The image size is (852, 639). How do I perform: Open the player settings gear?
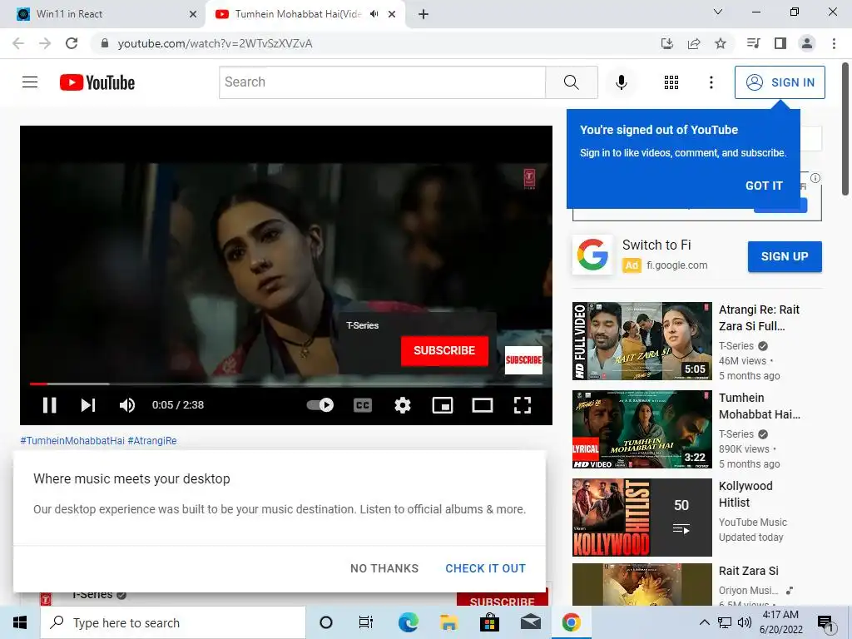coord(403,405)
